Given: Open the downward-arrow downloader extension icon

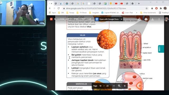Looking at the screenshot, I should tap(152, 8).
